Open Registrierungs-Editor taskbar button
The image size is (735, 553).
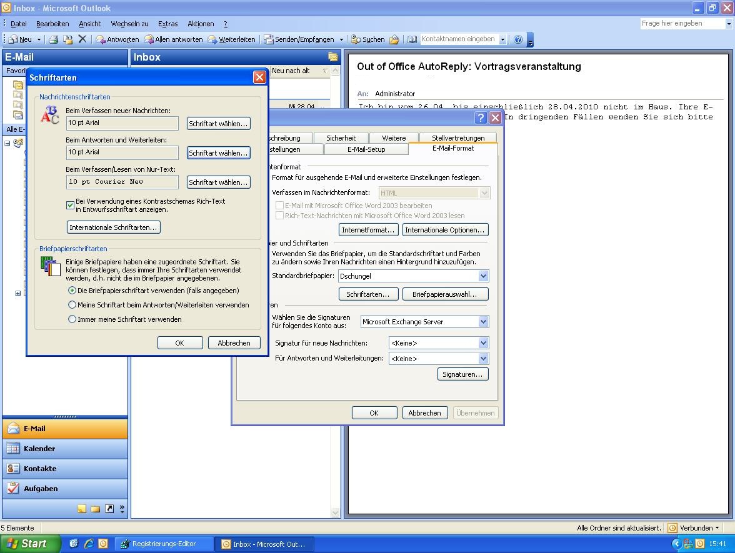coord(164,544)
